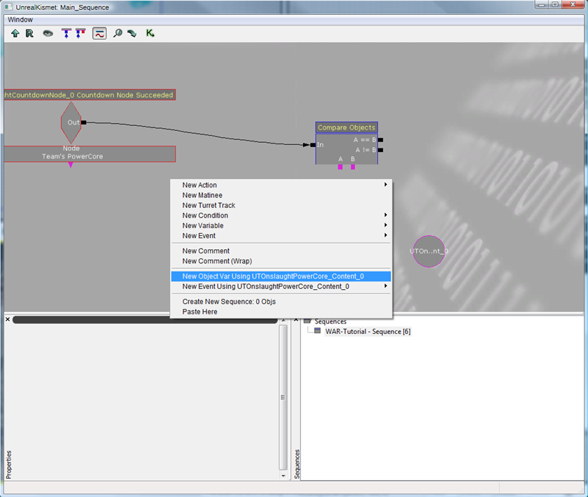Click the magenta B variable connector
This screenshot has width=588, height=497.
tap(353, 167)
